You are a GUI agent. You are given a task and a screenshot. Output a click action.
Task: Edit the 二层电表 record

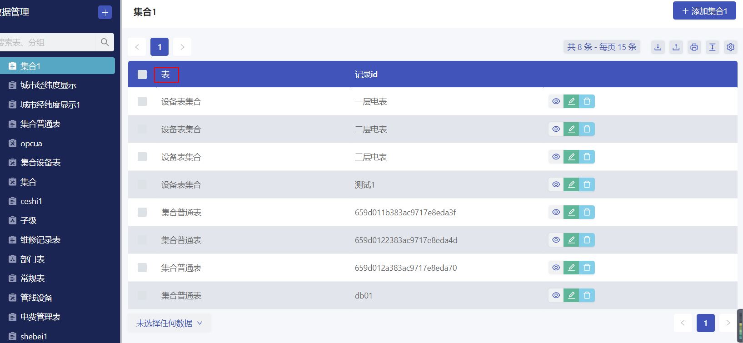coord(571,129)
